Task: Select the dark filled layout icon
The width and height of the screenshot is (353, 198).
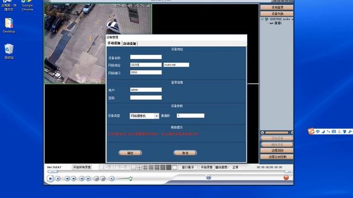Action: coord(169,167)
